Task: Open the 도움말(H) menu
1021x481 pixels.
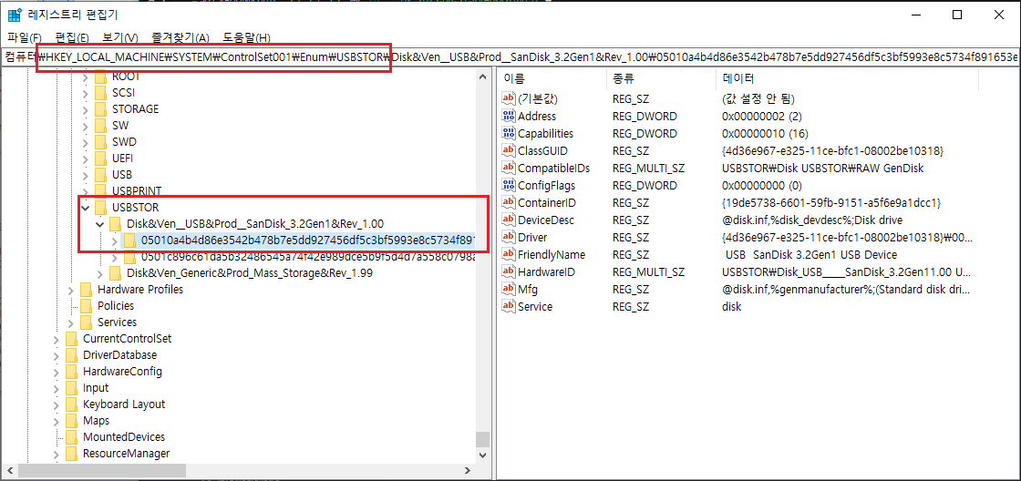Action: (247, 37)
